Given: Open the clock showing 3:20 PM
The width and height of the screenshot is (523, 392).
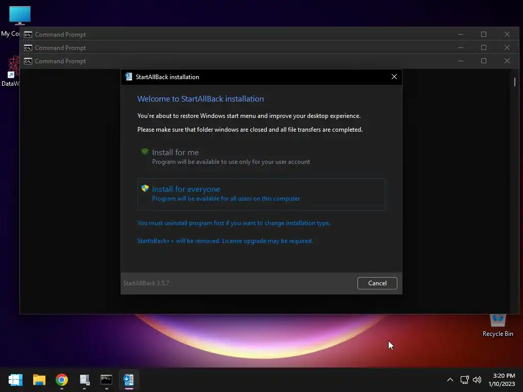Looking at the screenshot, I should [502, 380].
